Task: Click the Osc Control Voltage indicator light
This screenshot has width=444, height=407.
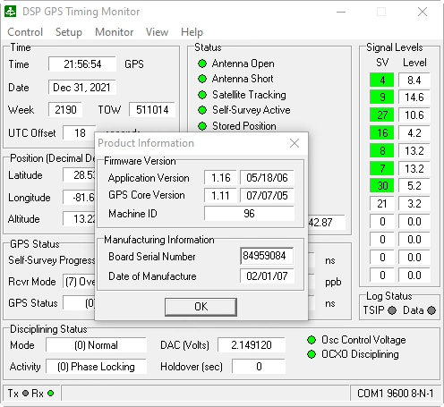Action: tap(312, 340)
